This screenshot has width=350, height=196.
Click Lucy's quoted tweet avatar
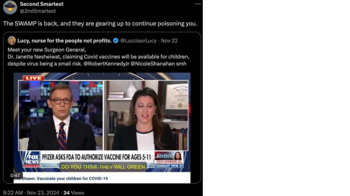[11, 41]
